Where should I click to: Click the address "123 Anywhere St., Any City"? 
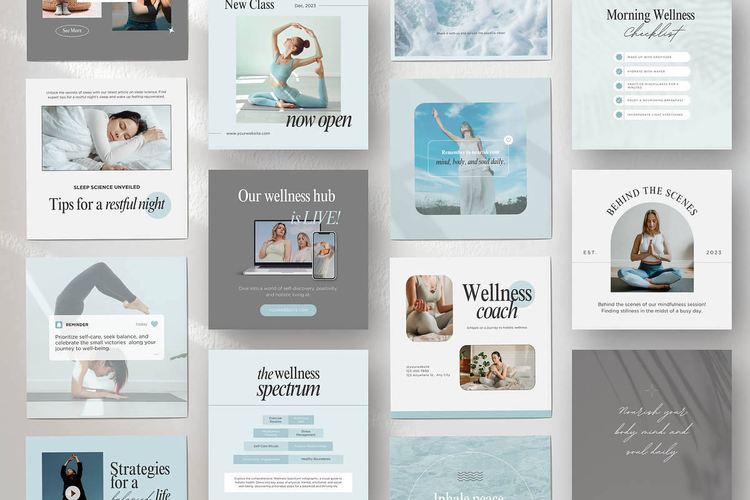pyautogui.click(x=428, y=375)
